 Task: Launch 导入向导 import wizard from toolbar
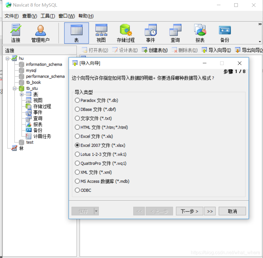[x=216, y=50]
